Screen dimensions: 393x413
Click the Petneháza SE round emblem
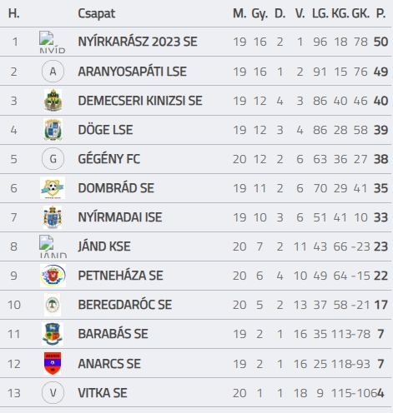pyautogui.click(x=53, y=276)
